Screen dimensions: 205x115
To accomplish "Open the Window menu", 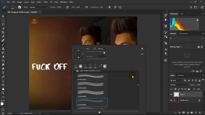I will click(x=63, y=2).
